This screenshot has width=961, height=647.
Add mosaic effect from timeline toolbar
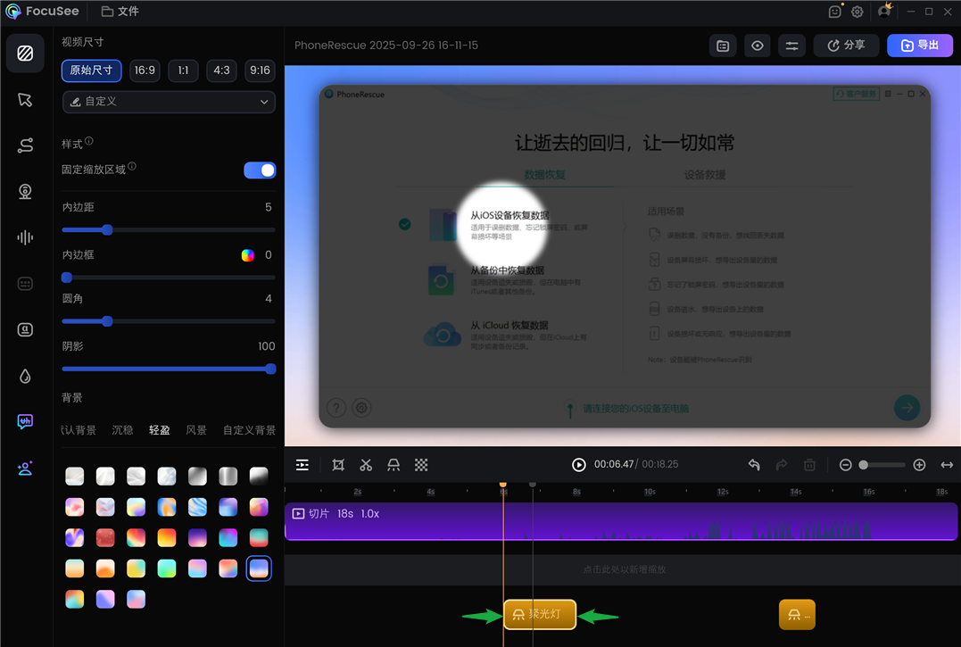tap(421, 465)
